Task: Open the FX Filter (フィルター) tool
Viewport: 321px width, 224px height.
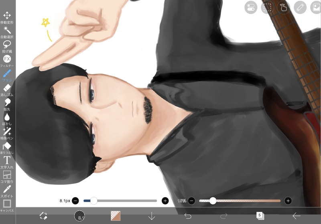Action: 7,61
